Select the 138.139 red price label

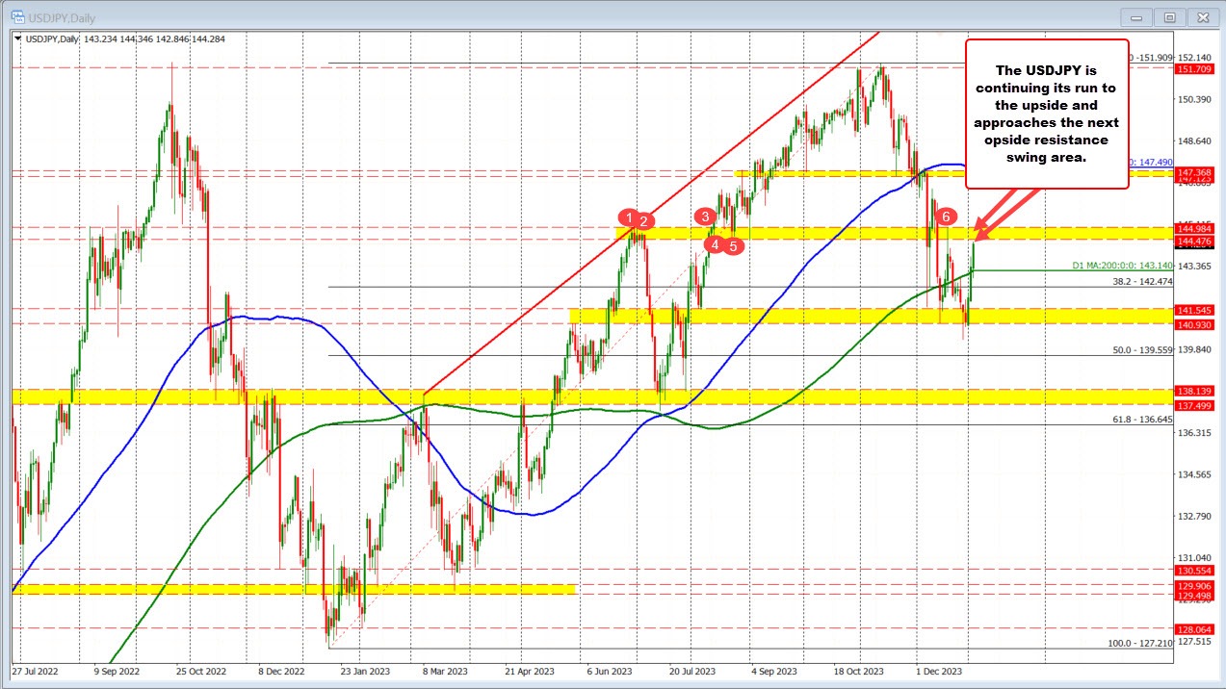(1193, 392)
